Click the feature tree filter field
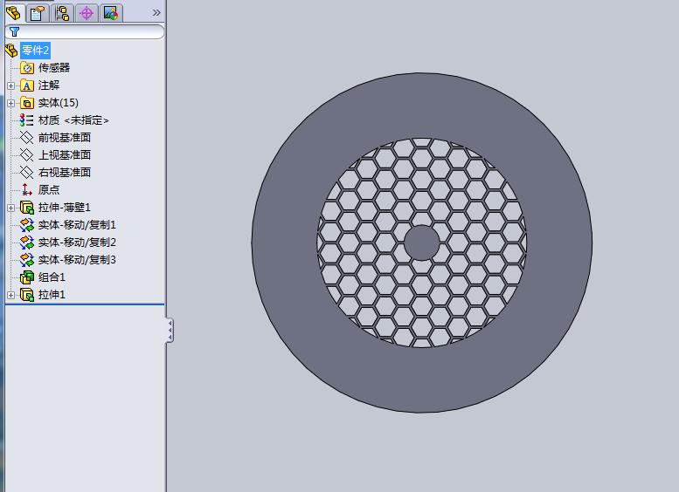Image resolution: width=679 pixels, height=492 pixels. tap(85, 31)
